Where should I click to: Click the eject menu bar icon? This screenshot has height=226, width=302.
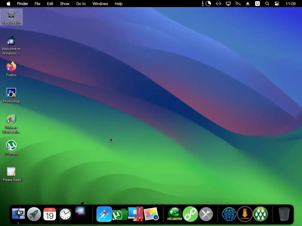point(248,4)
